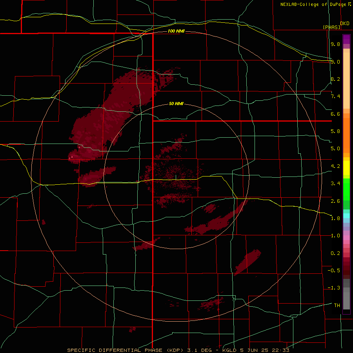The image size is (353, 353).
Task: Click the 0.2 color scale value
Action: pos(335,253)
